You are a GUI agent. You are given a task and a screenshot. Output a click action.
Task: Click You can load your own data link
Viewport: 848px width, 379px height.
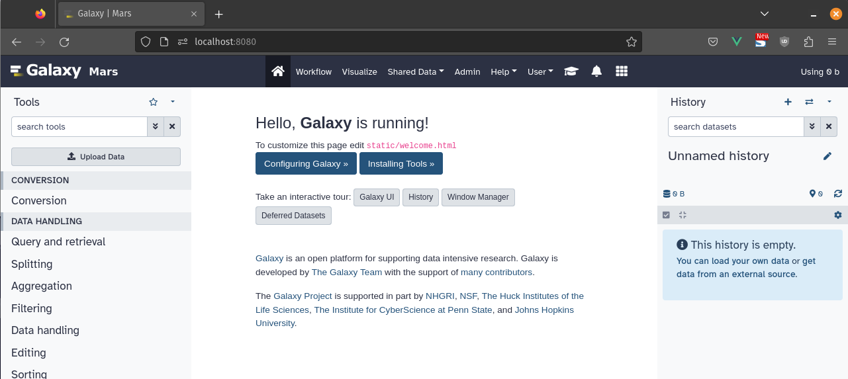(x=733, y=261)
